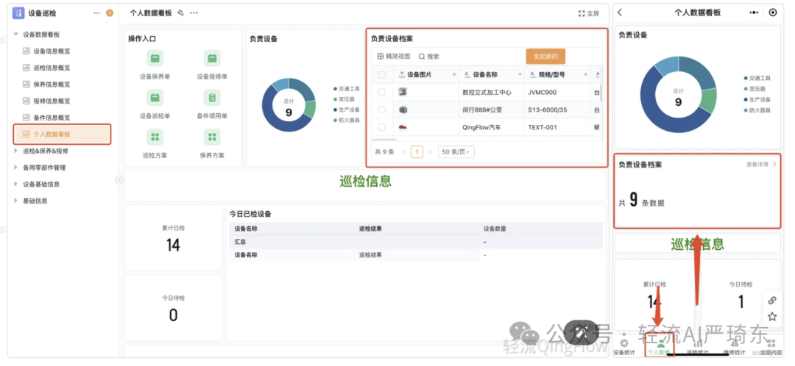Open 报修信息概览 in sidebar
Image resolution: width=795 pixels, height=366 pixels.
tap(52, 101)
